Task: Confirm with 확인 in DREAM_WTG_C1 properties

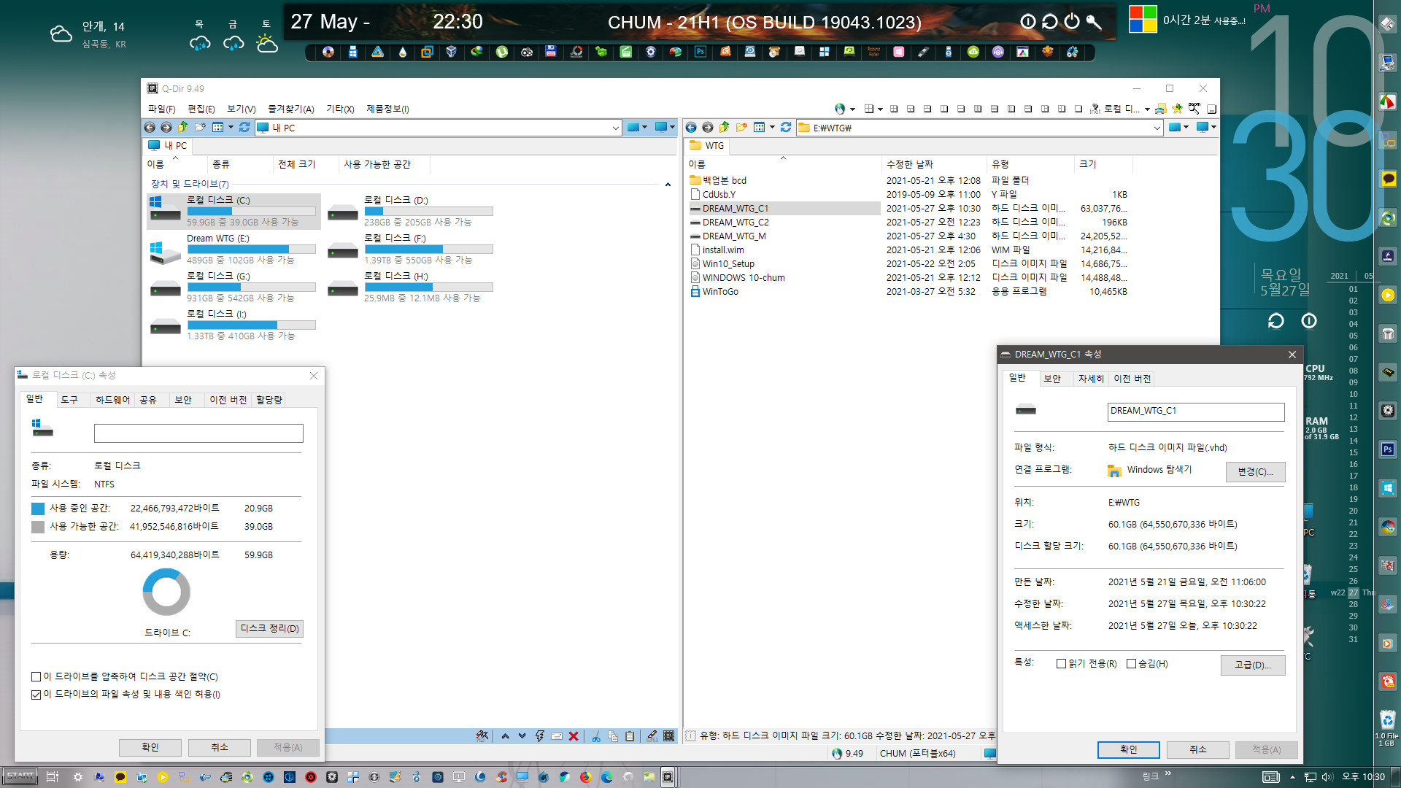Action: pyautogui.click(x=1129, y=749)
